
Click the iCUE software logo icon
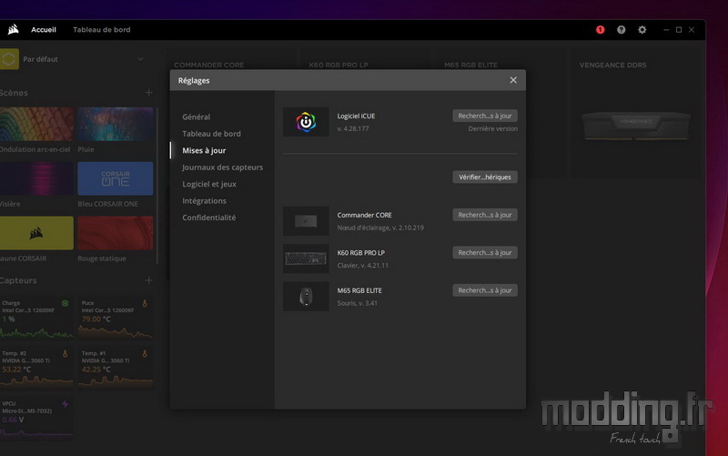(306, 122)
